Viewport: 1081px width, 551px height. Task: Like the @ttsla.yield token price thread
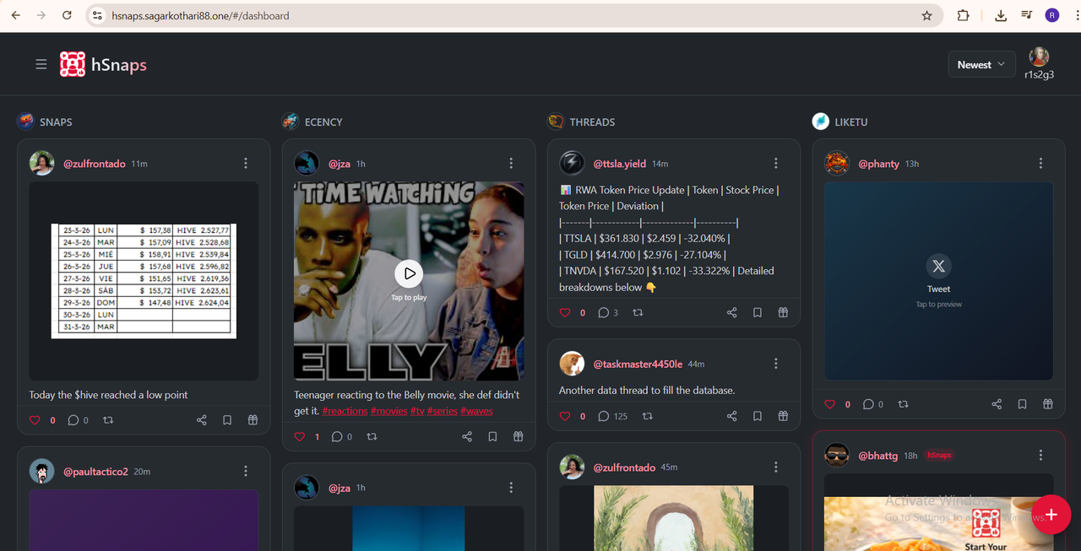[x=565, y=312]
